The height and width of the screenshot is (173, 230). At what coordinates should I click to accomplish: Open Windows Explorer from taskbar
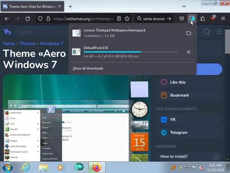pos(43,168)
